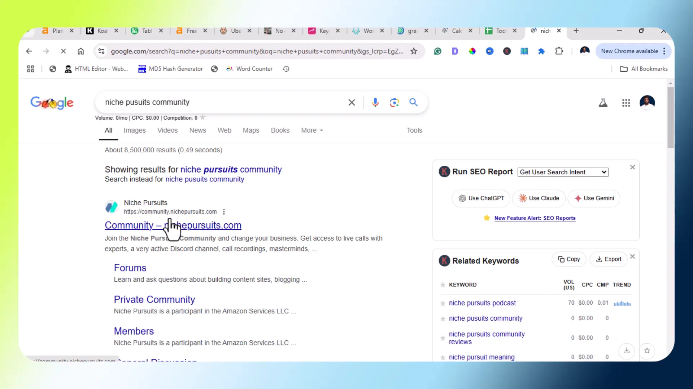Viewport: 693px width, 389px height.
Task: Open the All Bookmarks folder
Action: point(644,69)
